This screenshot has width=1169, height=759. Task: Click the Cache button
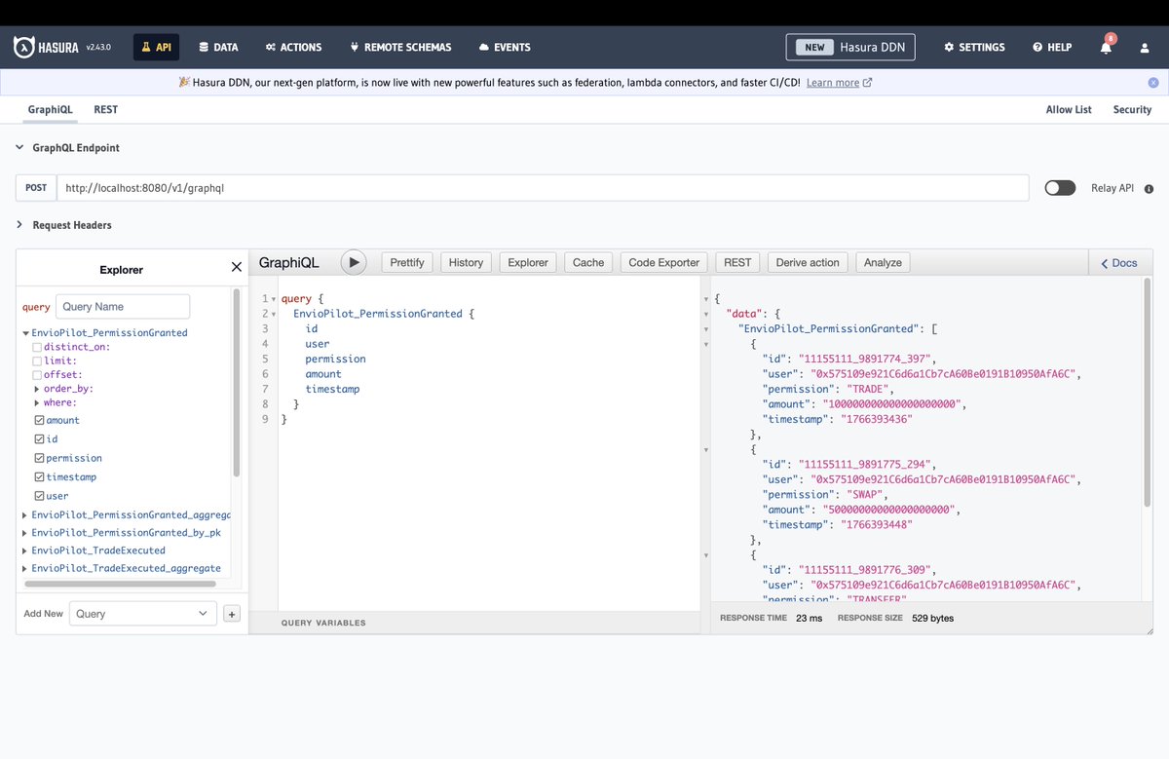[588, 262]
